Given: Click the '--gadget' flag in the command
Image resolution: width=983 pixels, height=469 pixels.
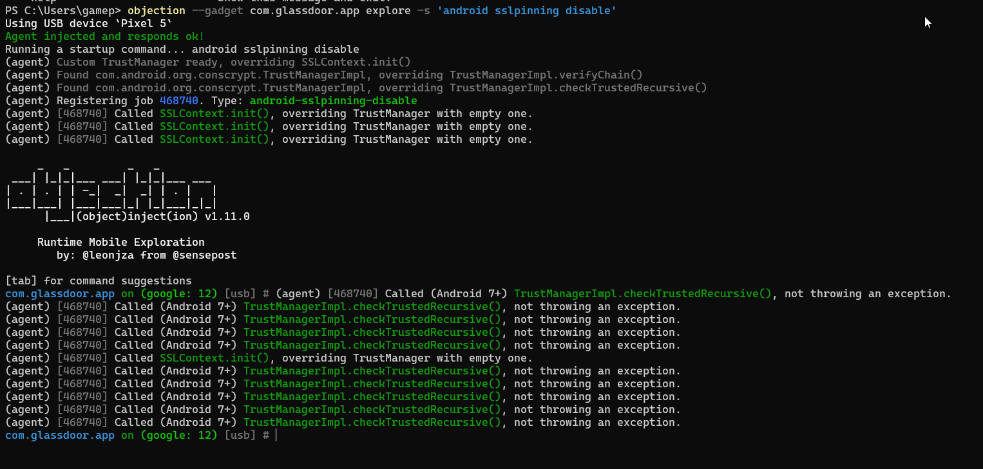Looking at the screenshot, I should click(x=218, y=11).
